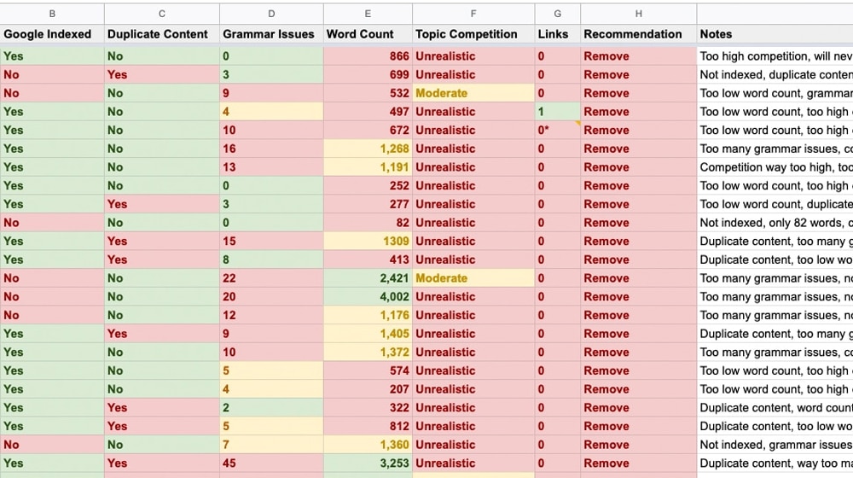Click note "Not indexed, duplicate conten"
This screenshot has height=478, width=853.
[775, 74]
